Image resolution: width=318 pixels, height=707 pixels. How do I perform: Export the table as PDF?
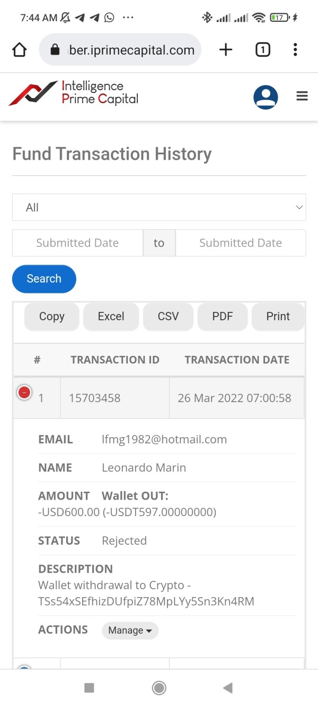[x=223, y=317]
